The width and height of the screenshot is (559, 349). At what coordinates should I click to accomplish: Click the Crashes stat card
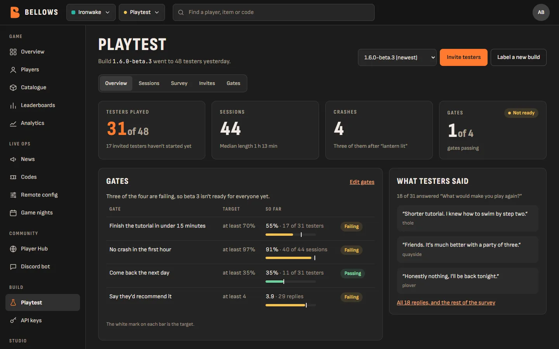(x=379, y=130)
